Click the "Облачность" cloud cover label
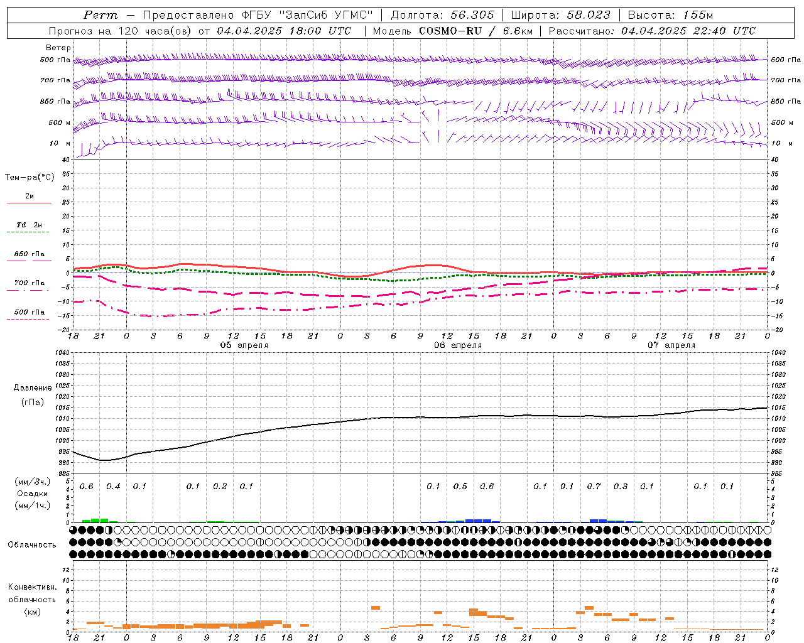 [x=32, y=545]
